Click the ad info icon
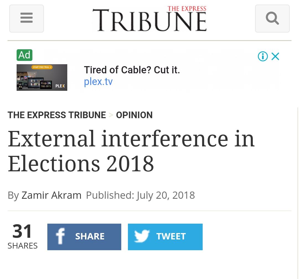Screen dimensions: 299x279 click(263, 56)
